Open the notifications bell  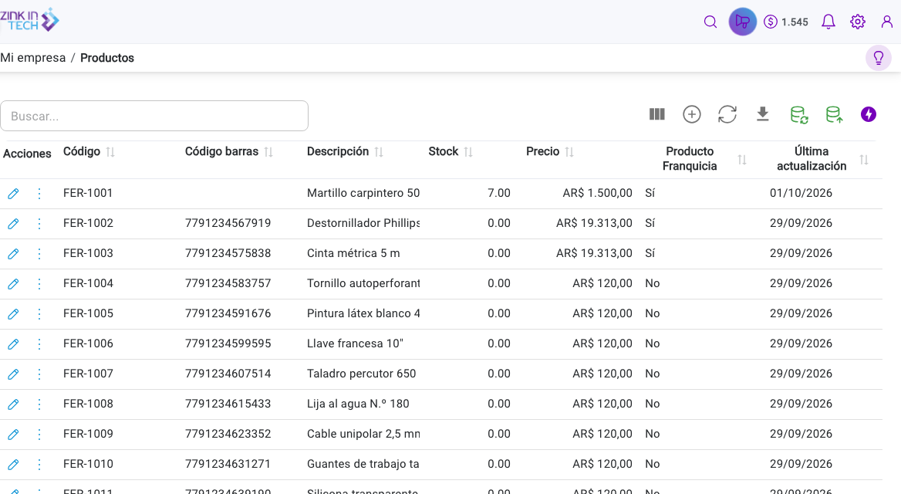pos(828,22)
